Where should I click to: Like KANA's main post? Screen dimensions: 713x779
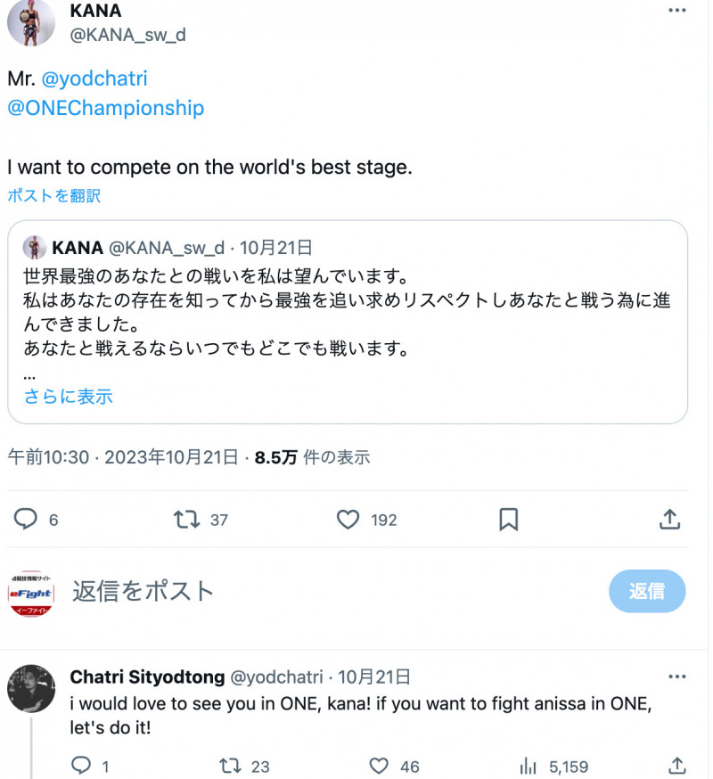click(x=348, y=519)
